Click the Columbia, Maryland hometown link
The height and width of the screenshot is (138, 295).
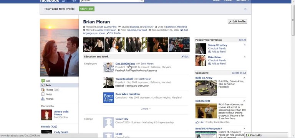click(x=137, y=30)
